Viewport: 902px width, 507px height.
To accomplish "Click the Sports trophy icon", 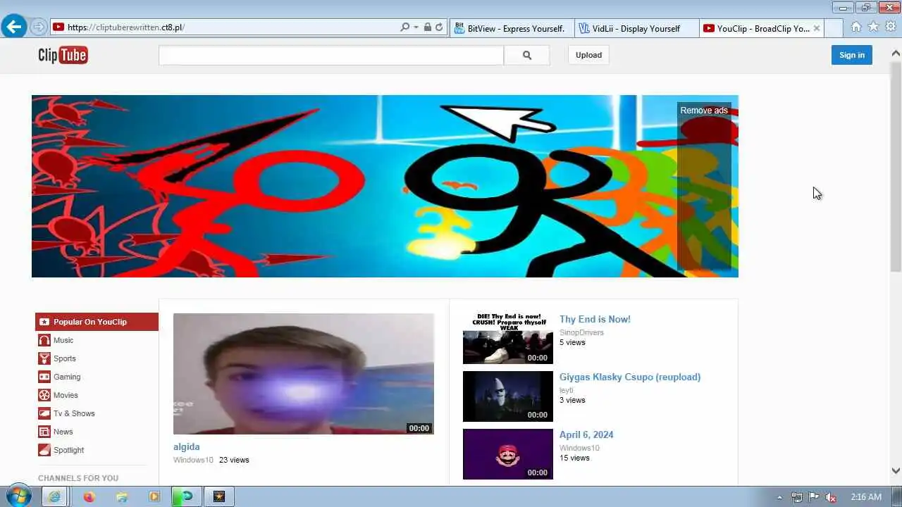I will (44, 358).
